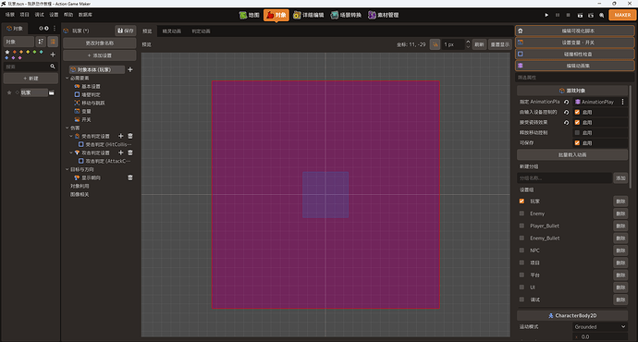Collapse the 目标与方向 section
This screenshot has width=638, height=342.
[67, 169]
